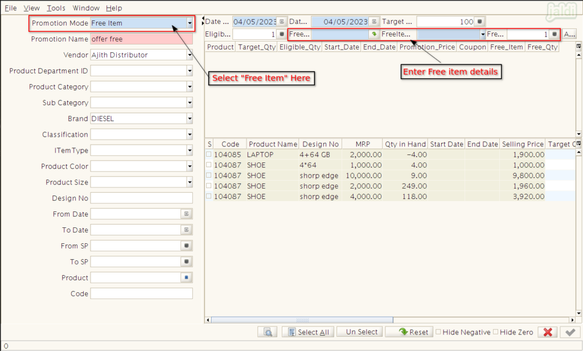The image size is (583, 351).
Task: Open calculator beside Target value 100
Action: point(479,22)
